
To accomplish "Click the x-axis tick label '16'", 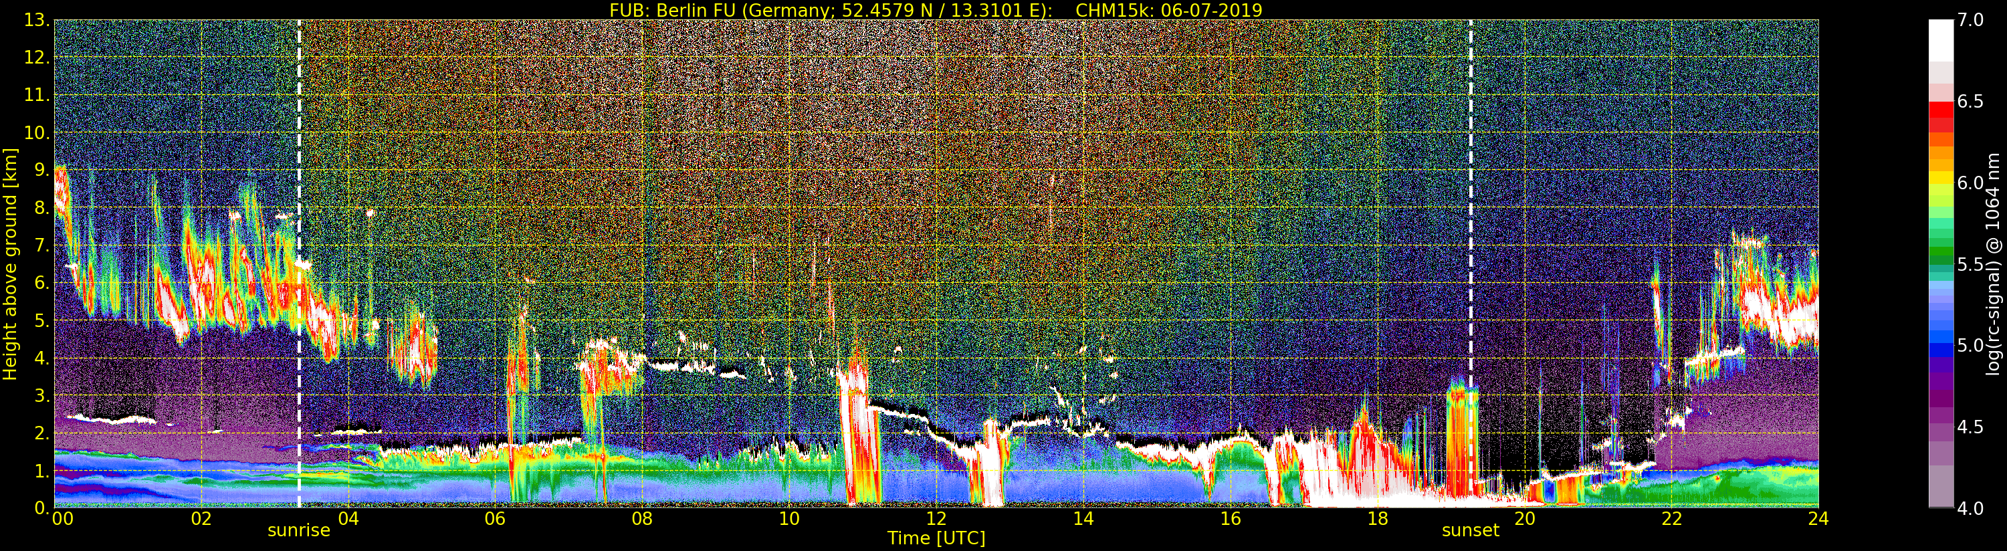I will [1231, 518].
